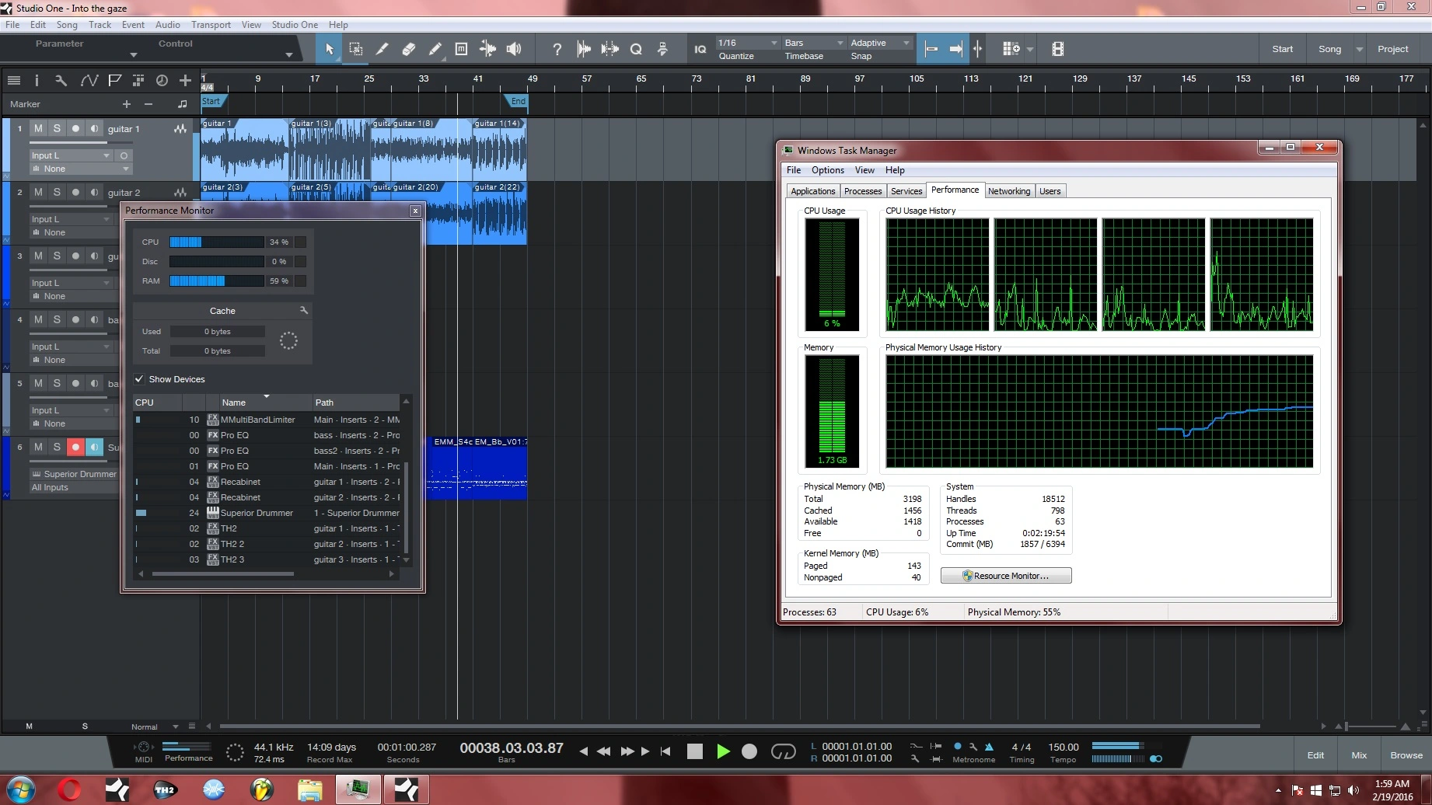Remove marker with the minus button
The image size is (1432, 805).
(148, 104)
